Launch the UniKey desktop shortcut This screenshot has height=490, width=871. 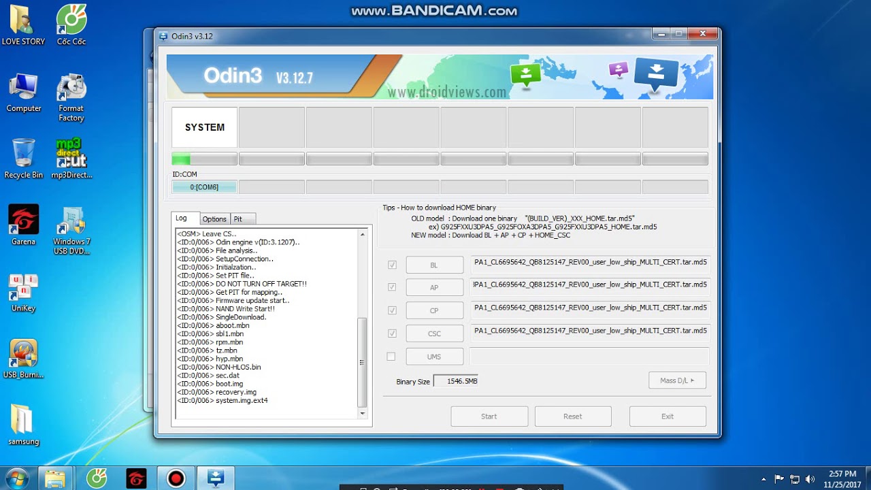pos(23,293)
